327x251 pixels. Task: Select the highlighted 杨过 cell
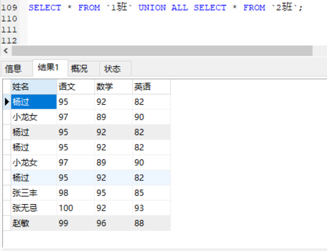[x=34, y=102]
